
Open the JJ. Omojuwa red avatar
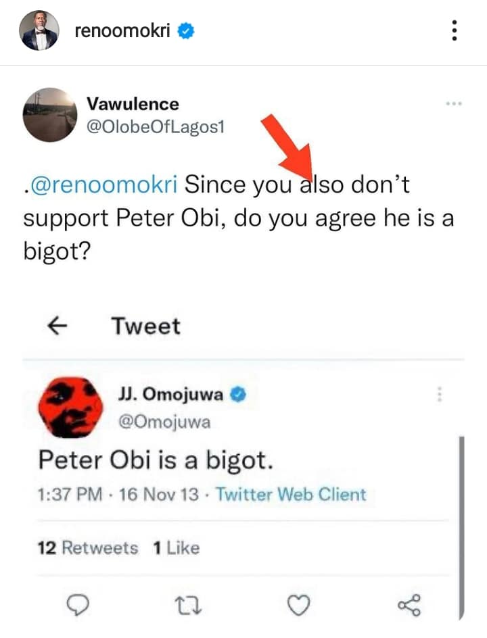(x=70, y=408)
